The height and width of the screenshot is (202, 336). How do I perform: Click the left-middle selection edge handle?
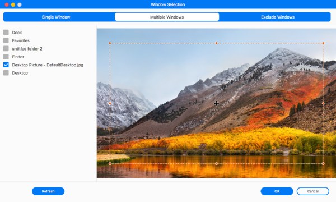click(110, 103)
